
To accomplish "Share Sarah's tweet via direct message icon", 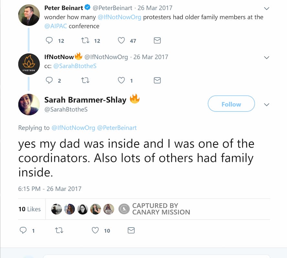I will [131, 230].
